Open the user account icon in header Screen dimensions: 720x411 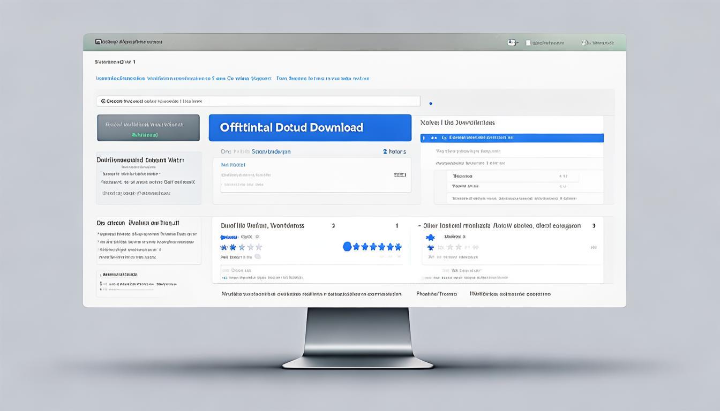coord(512,42)
